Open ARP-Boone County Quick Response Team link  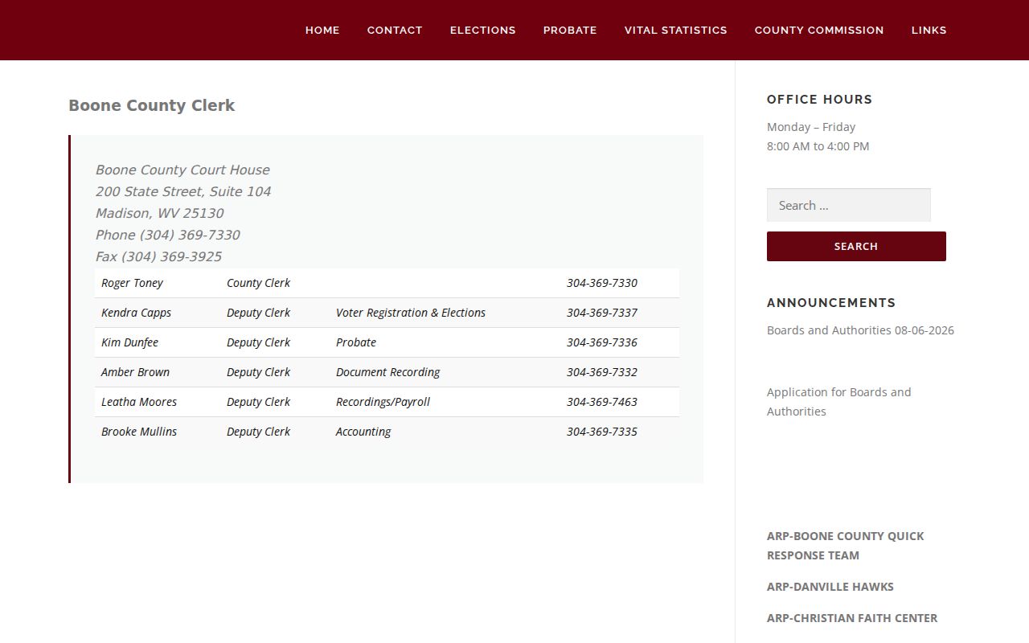[846, 546]
